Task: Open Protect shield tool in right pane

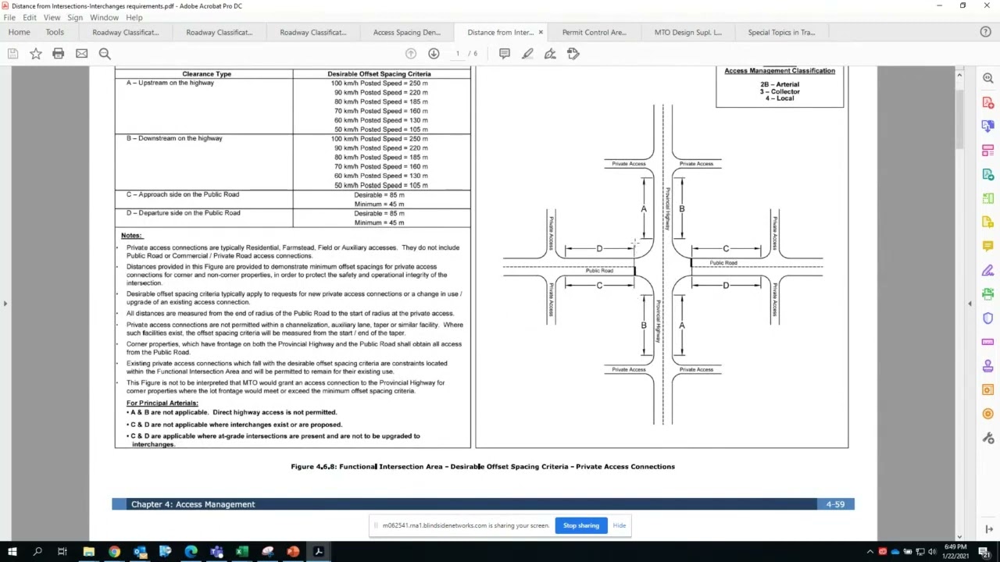Action: click(988, 318)
